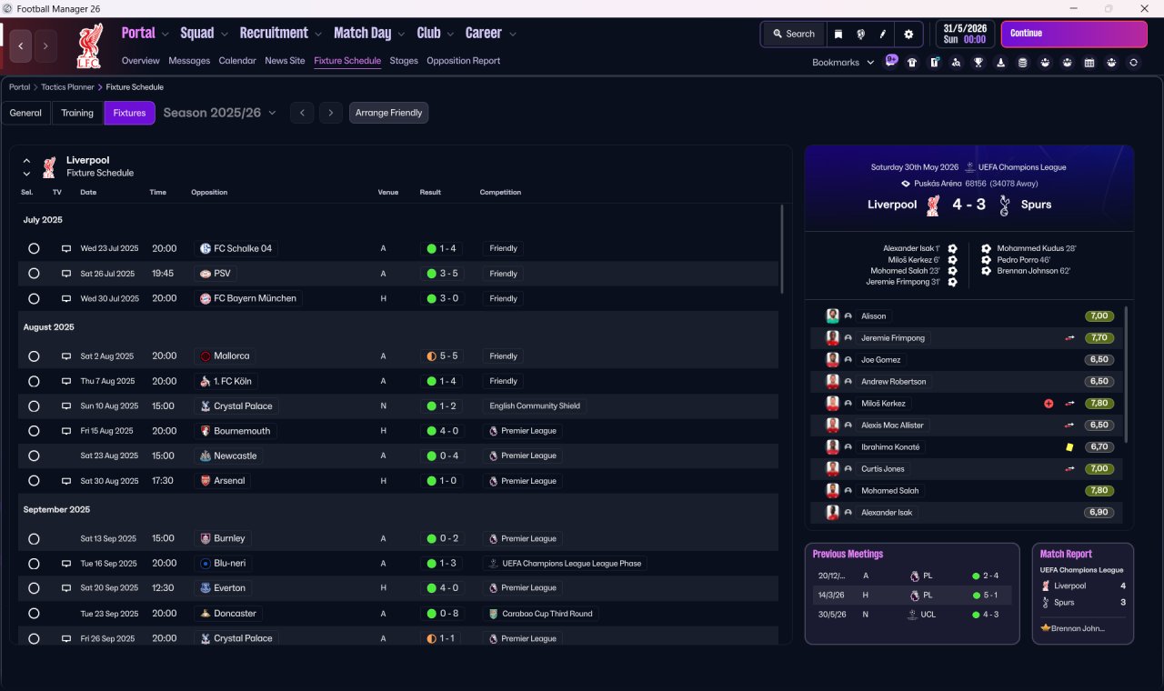Click the Search button

click(x=793, y=34)
